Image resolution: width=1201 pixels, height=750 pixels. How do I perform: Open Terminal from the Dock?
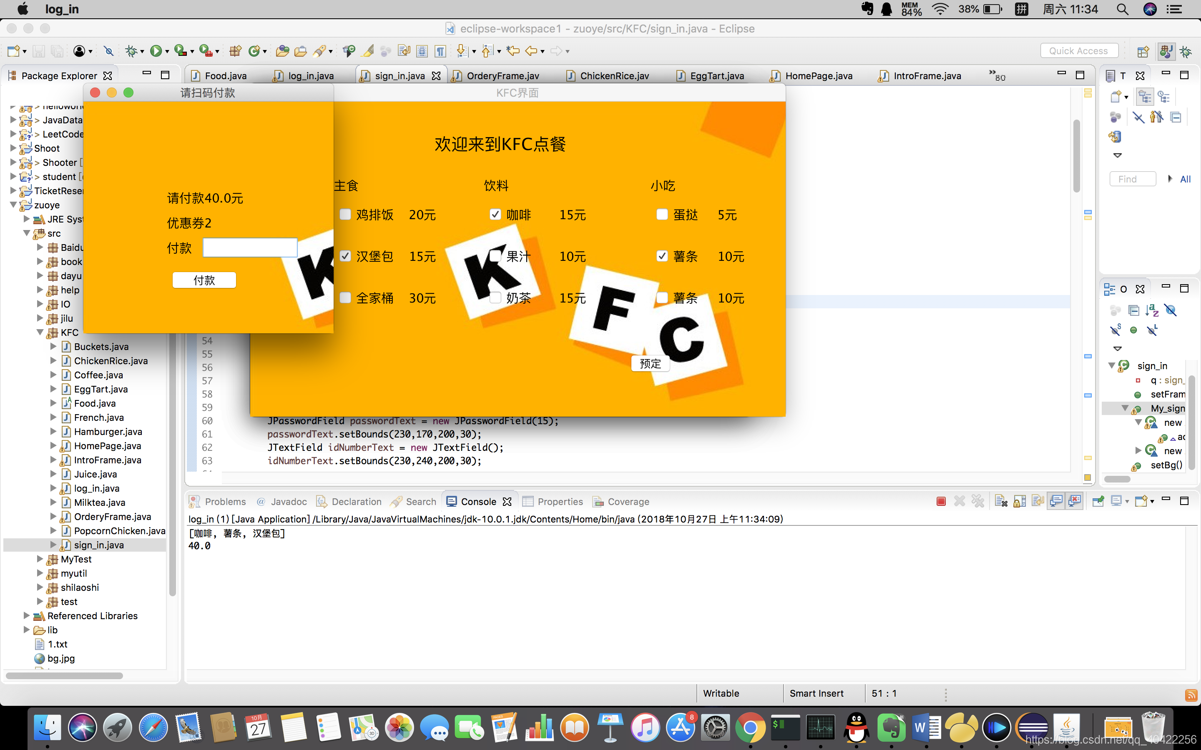tap(785, 727)
